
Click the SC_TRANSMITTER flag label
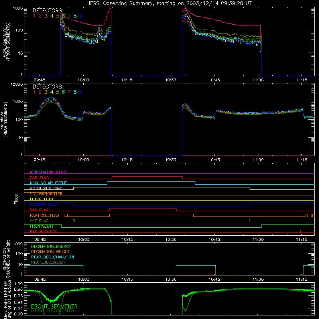pyautogui.click(x=46, y=194)
